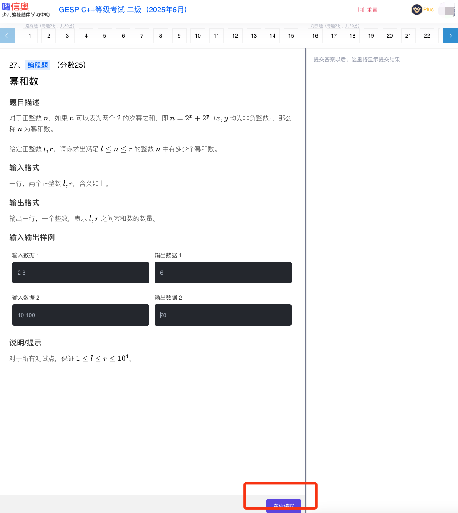The height and width of the screenshot is (513, 458).
Task: Click the 题目描述 heading
Action: tap(24, 103)
